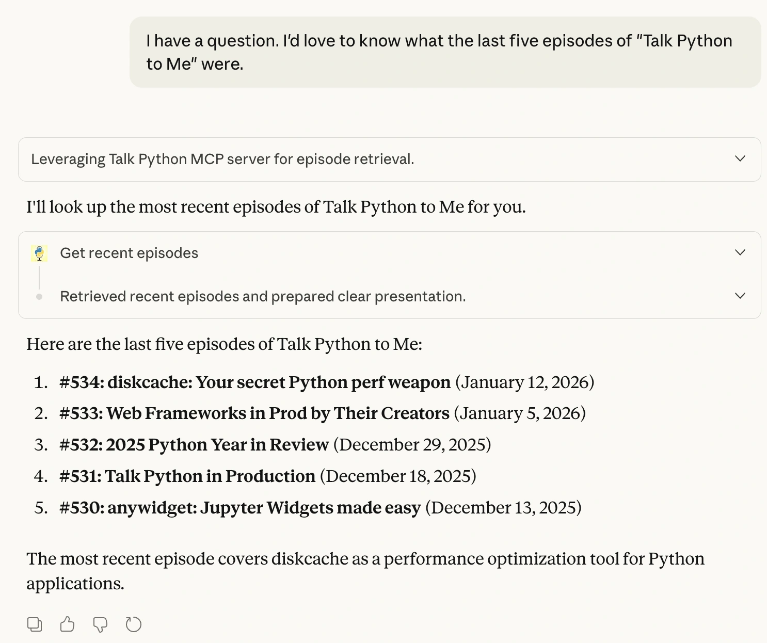Expand Get recent episodes via its chevron
The width and height of the screenshot is (767, 643).
coord(740,252)
